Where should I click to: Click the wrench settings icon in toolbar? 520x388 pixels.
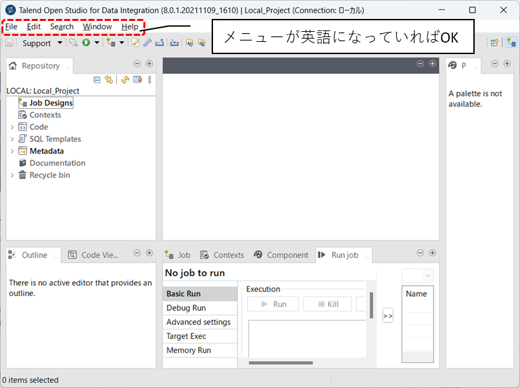coord(147,43)
